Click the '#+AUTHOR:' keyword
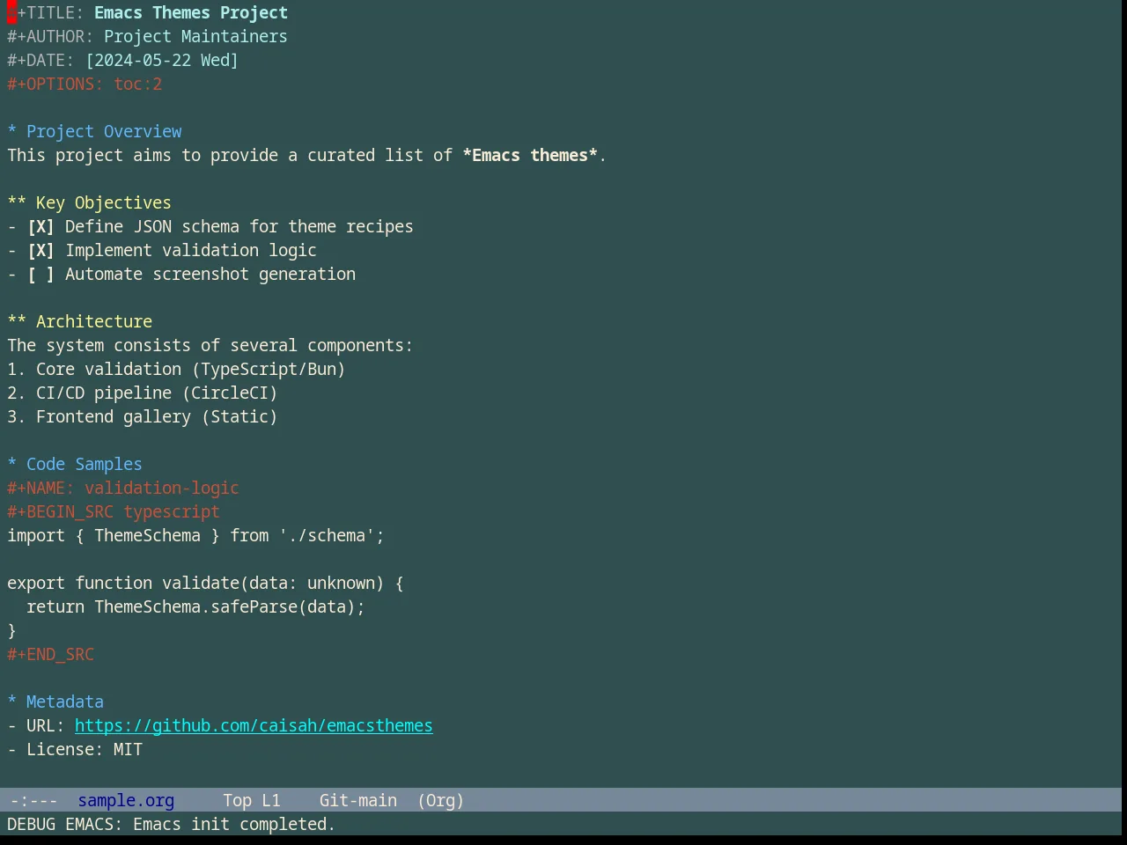Viewport: 1127px width, 845px height. click(50, 36)
